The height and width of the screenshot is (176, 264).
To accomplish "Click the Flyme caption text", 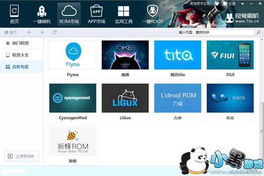I will tap(73, 75).
